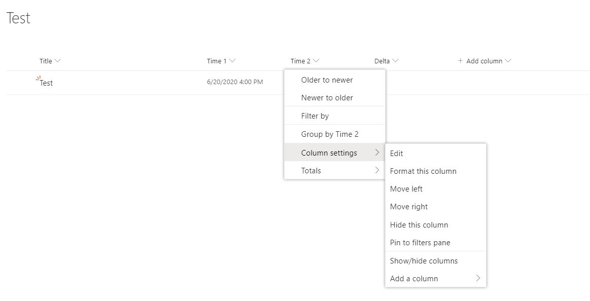Expand the Title column header dropdown

57,61
